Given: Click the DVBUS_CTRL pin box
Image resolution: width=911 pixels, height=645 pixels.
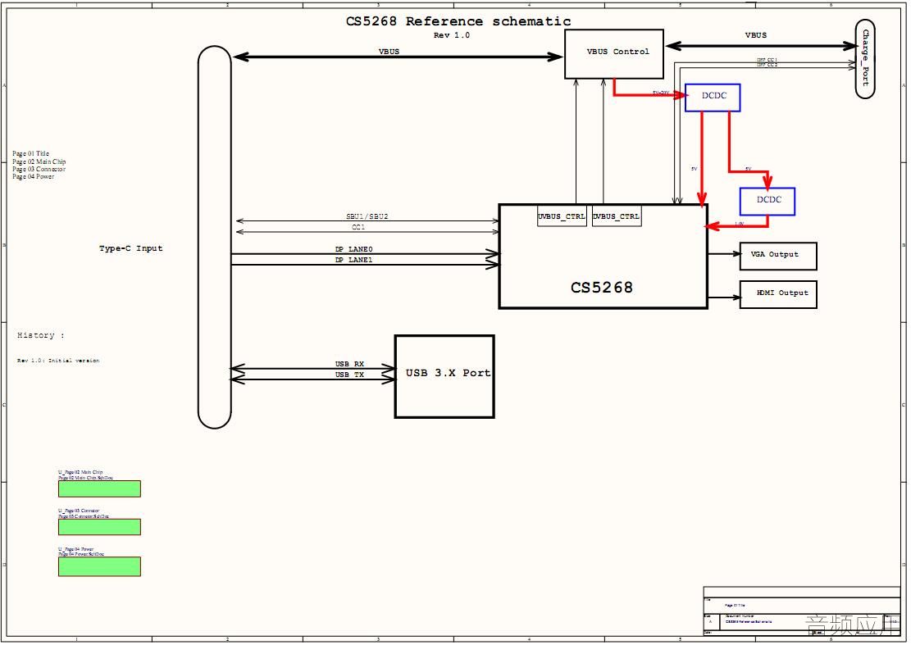Looking at the screenshot, I should point(617,216).
